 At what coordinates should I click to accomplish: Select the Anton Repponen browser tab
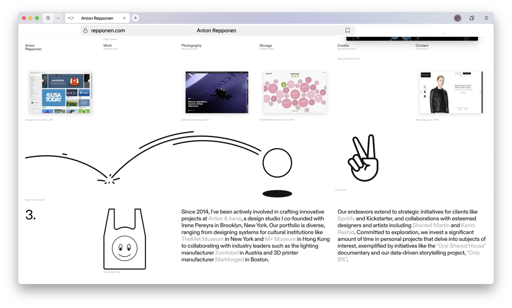pos(97,18)
